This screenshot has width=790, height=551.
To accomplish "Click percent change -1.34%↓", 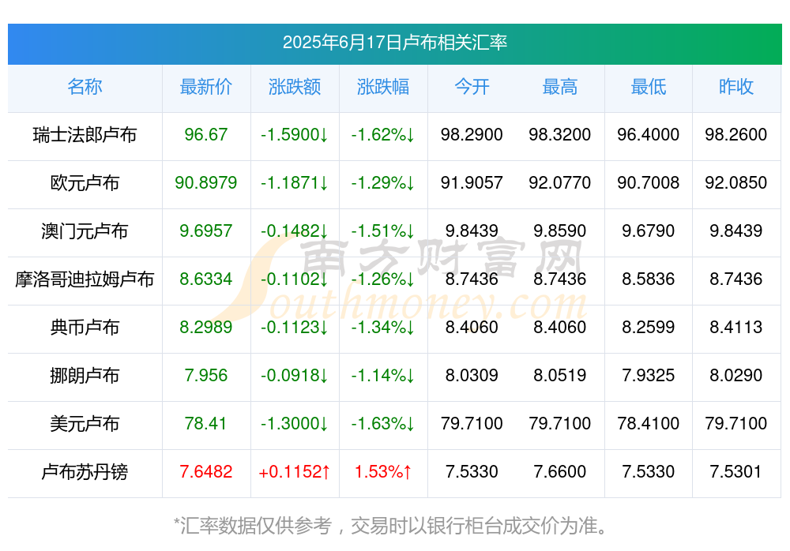I will 383,327.
